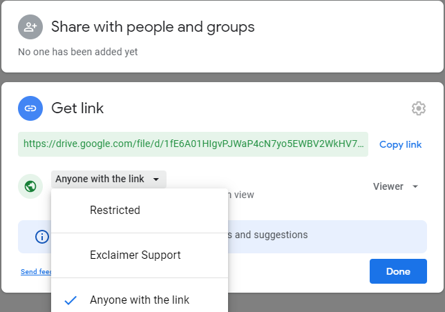The width and height of the screenshot is (445, 312).
Task: Click the partially hidden 'view' description text
Action: [241, 195]
